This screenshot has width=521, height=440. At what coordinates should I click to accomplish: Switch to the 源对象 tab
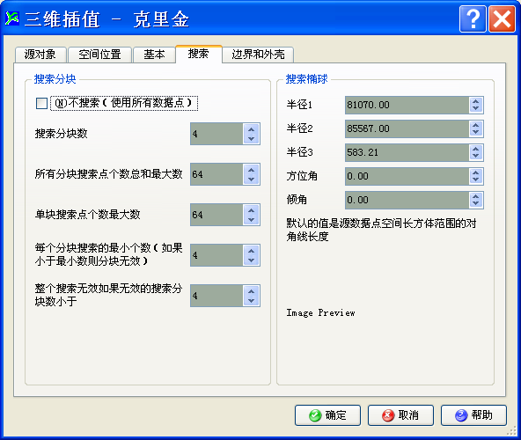(40, 55)
